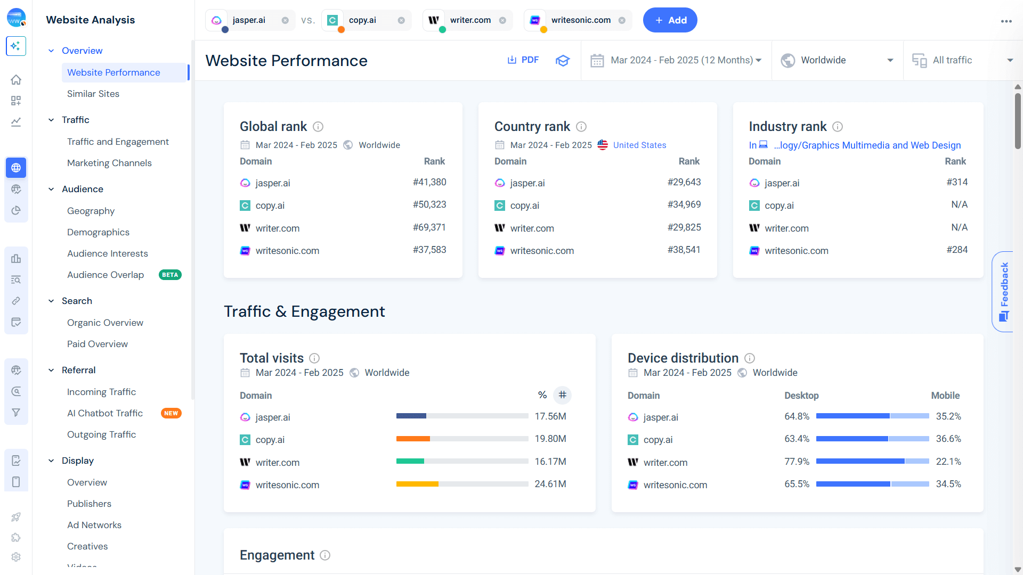Open the Worldwide country selector dropdown
Image resolution: width=1023 pixels, height=575 pixels.
click(837, 60)
